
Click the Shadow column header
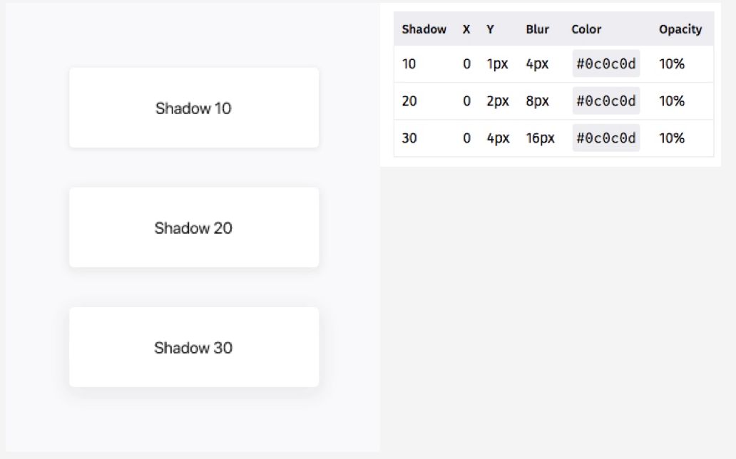click(424, 29)
